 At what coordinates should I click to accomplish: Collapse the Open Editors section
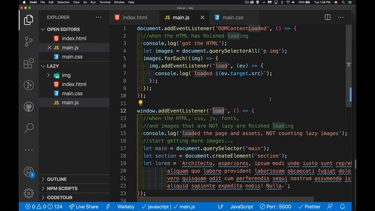tap(74, 29)
